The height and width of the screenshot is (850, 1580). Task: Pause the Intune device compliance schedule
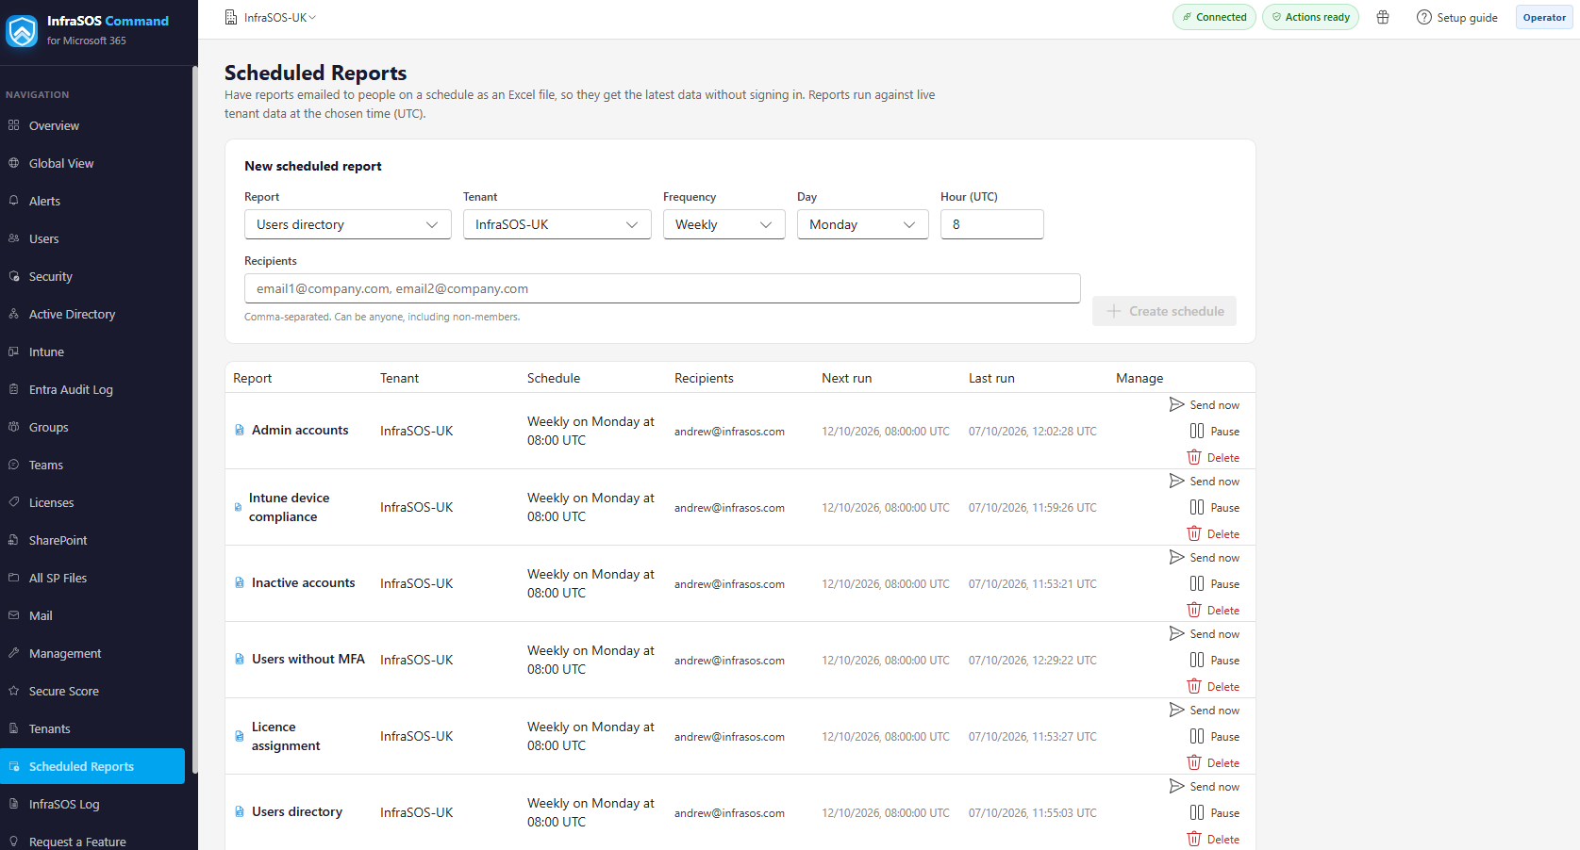click(x=1215, y=507)
